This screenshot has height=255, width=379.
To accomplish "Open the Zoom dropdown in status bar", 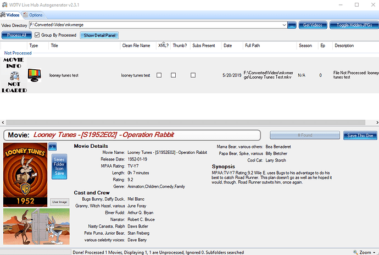I will click(x=365, y=252).
